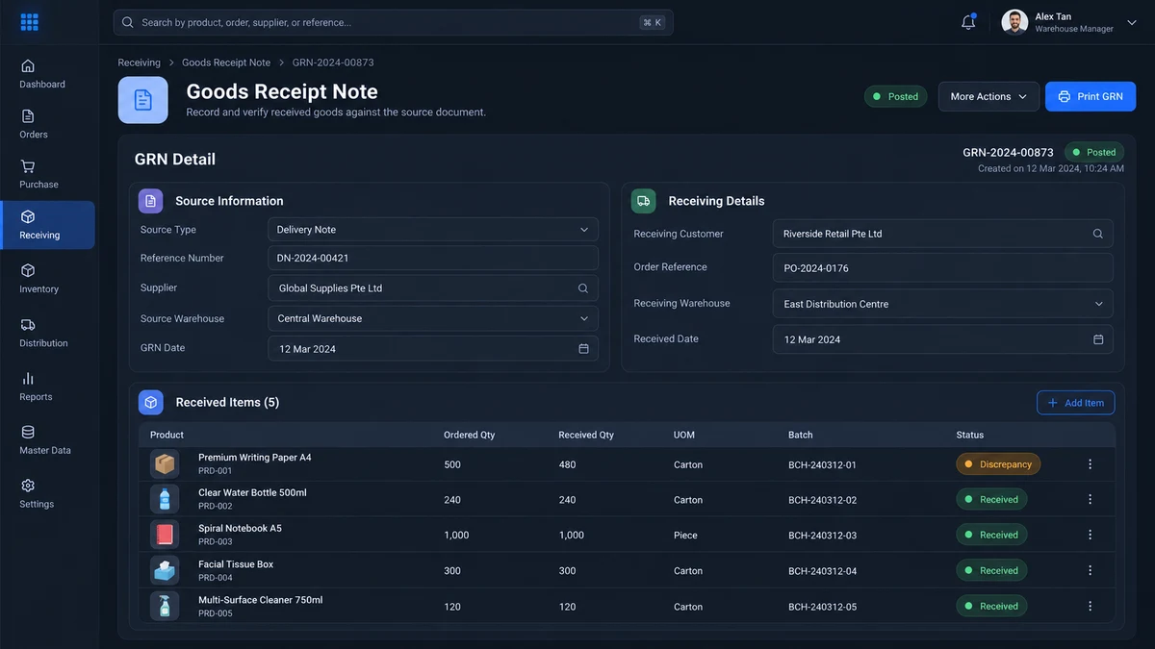Click the Facial Tissue Box thumbnail

coord(165,570)
